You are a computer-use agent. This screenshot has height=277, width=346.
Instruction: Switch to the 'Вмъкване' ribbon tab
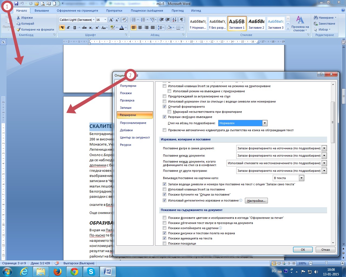tap(42, 11)
